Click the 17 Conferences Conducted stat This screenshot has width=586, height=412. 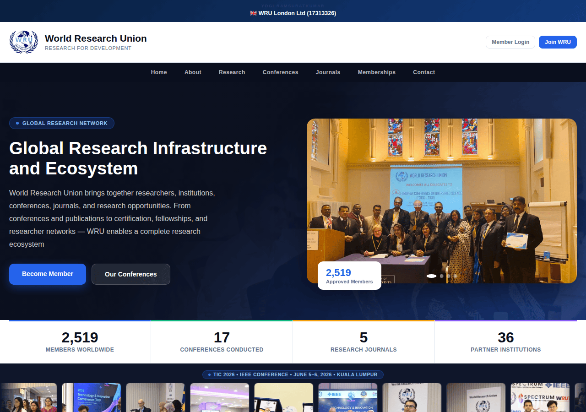click(x=222, y=342)
